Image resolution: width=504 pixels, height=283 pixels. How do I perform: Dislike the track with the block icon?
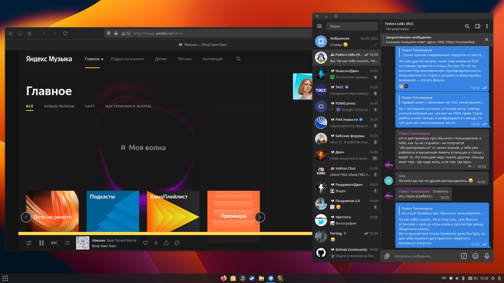click(x=177, y=243)
